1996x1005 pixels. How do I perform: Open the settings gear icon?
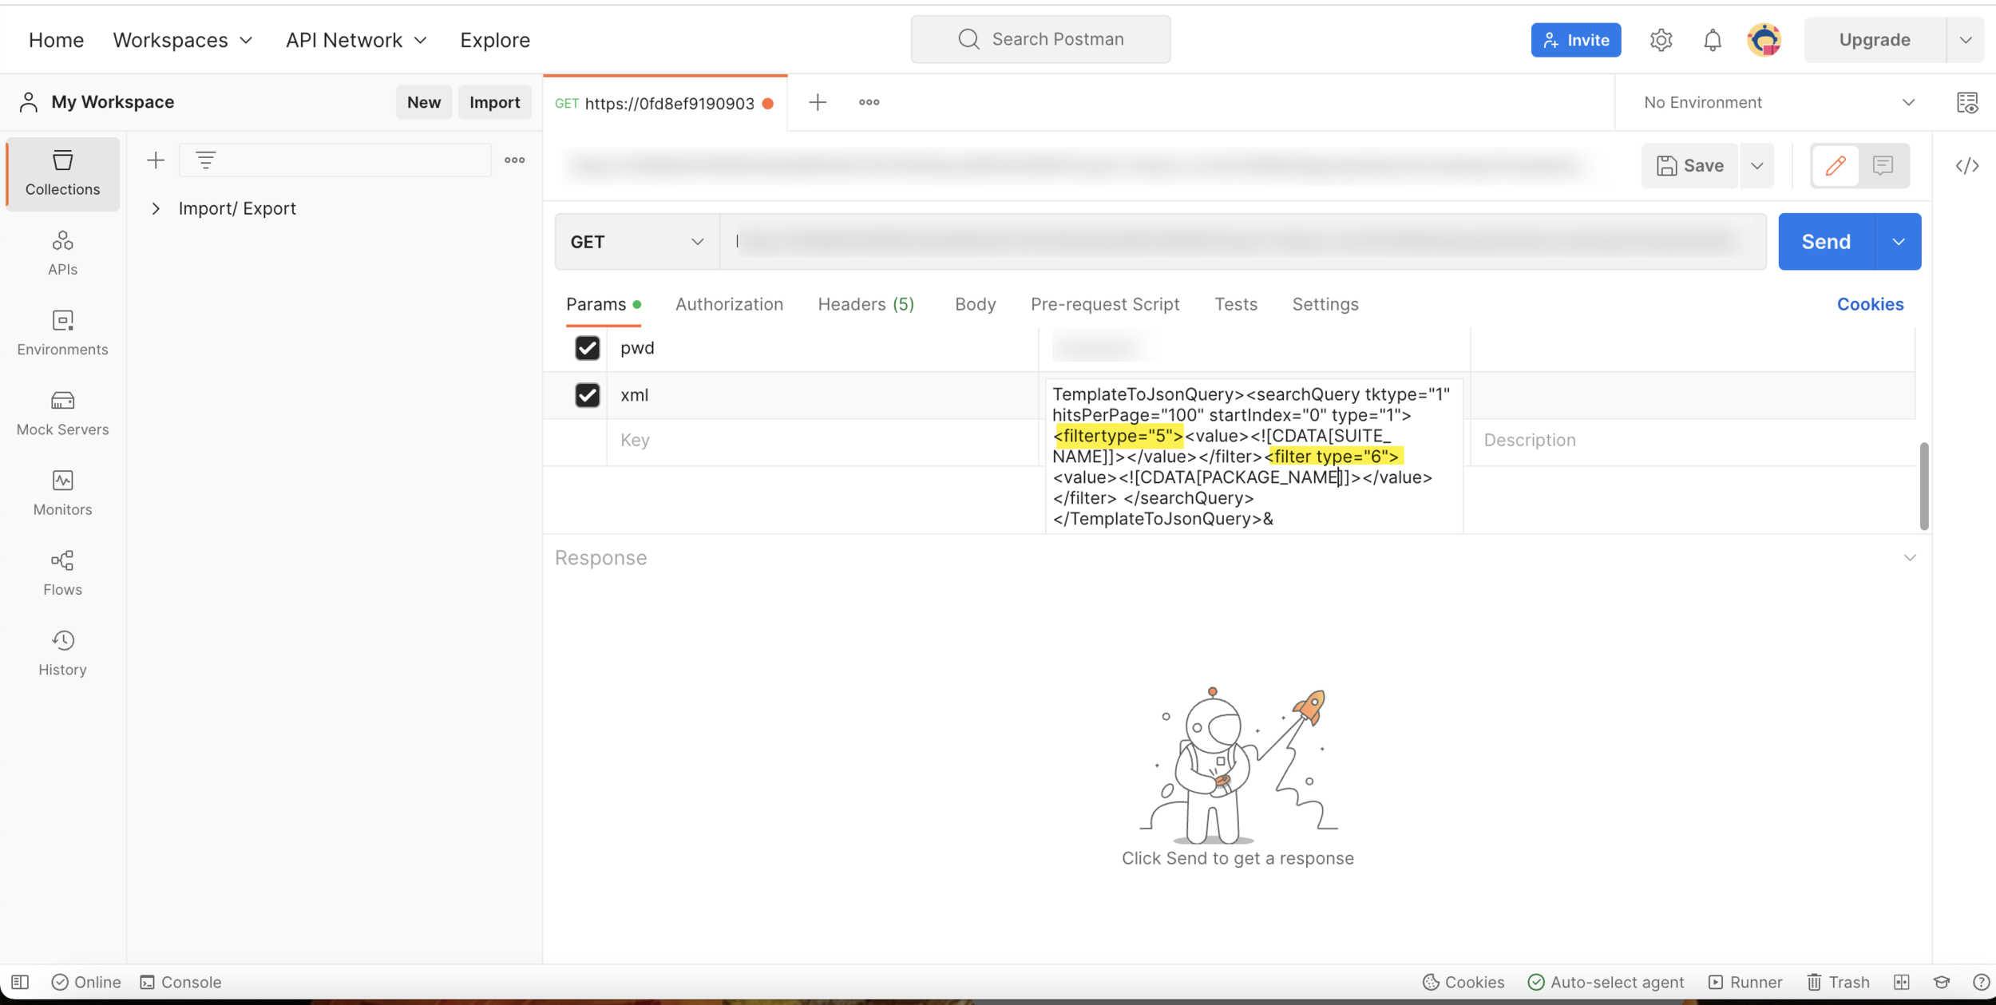tap(1661, 40)
